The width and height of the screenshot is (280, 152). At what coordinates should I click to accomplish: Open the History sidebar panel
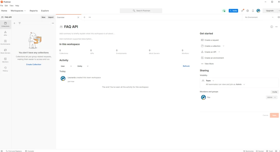(x=5, y=69)
